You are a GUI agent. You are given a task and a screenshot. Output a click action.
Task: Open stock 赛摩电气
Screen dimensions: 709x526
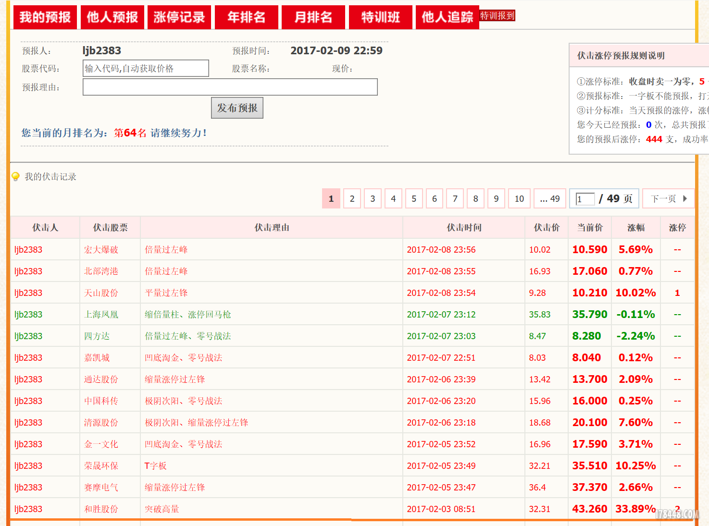pyautogui.click(x=101, y=487)
